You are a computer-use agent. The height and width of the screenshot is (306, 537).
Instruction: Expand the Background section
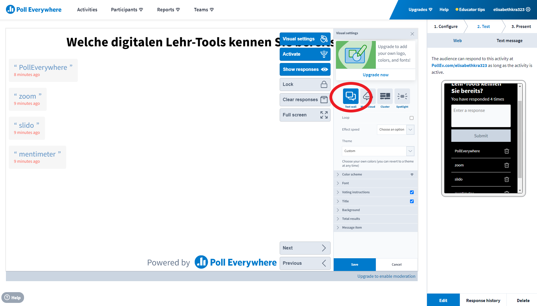[376, 210]
